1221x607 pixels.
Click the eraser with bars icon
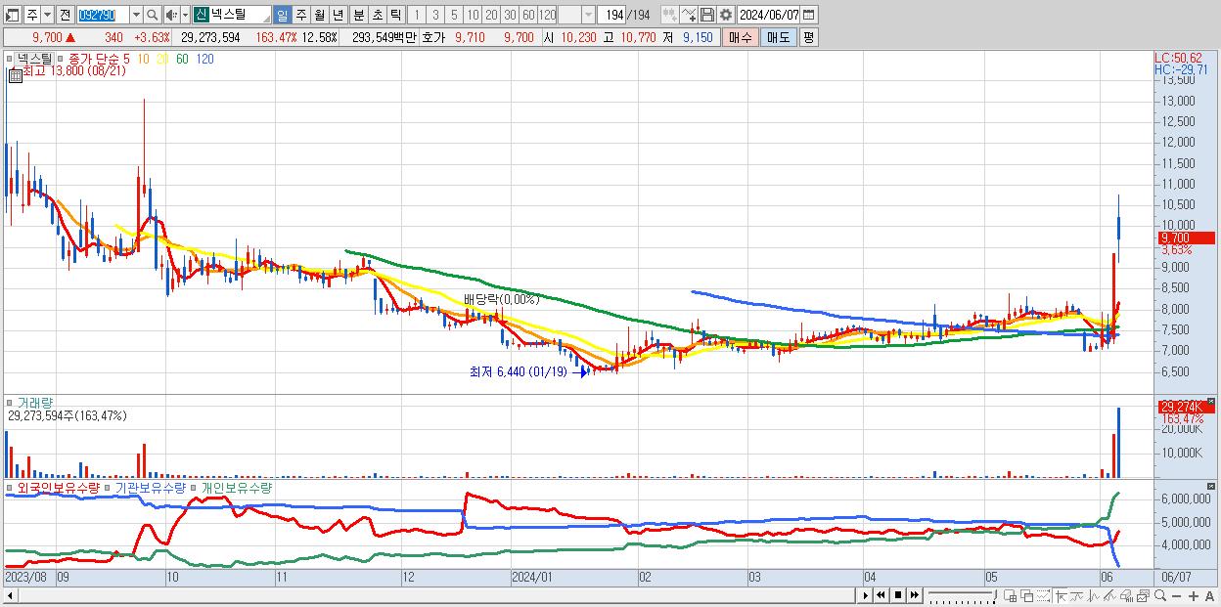tap(1127, 596)
